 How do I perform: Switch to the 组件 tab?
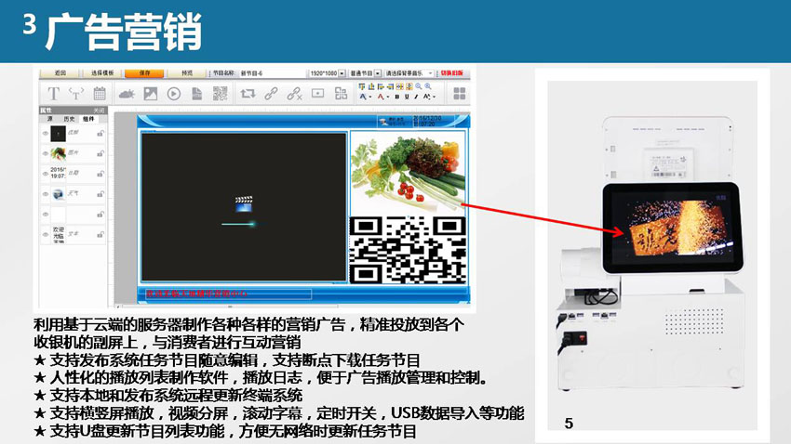[88, 119]
